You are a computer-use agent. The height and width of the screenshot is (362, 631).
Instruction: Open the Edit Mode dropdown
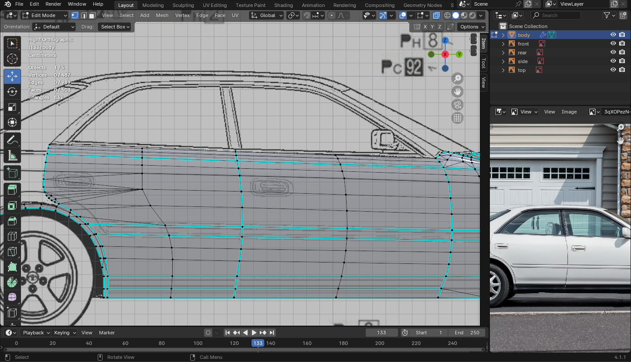point(45,15)
